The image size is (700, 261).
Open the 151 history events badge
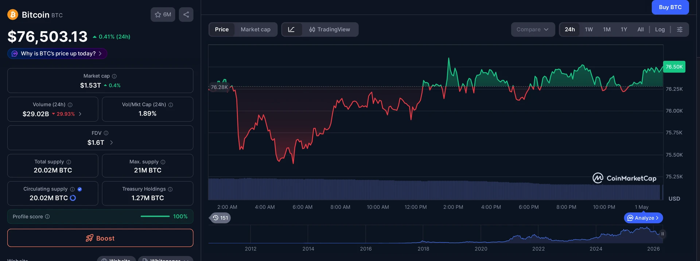pyautogui.click(x=220, y=218)
